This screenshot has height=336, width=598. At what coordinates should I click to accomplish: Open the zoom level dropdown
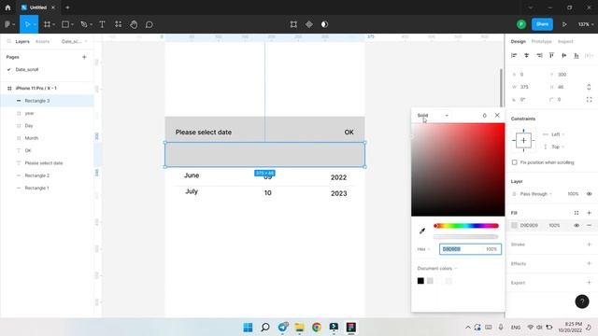[x=586, y=24]
